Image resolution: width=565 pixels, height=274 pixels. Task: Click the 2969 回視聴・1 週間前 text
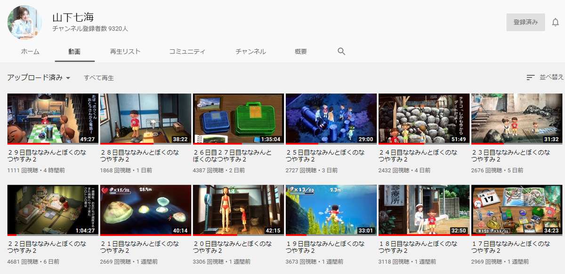(x=500, y=261)
